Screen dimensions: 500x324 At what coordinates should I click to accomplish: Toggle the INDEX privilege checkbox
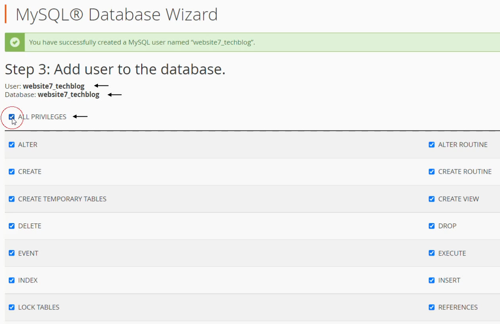click(11, 280)
